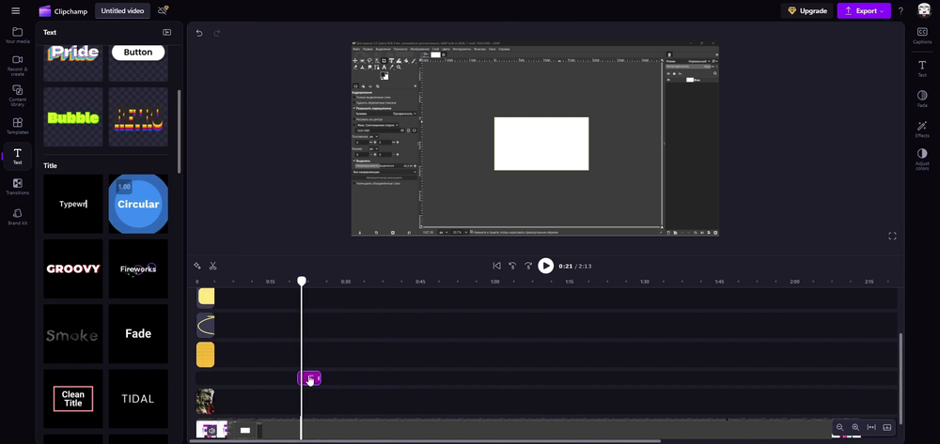The height and width of the screenshot is (444, 940).
Task: Choose the TIDAL title style
Action: click(x=138, y=399)
